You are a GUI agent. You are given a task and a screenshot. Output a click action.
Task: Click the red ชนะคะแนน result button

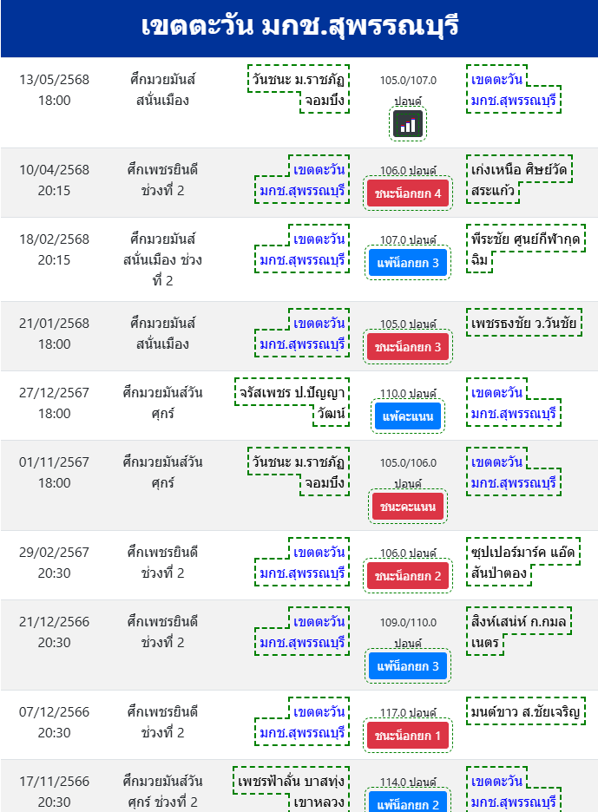[408, 507]
